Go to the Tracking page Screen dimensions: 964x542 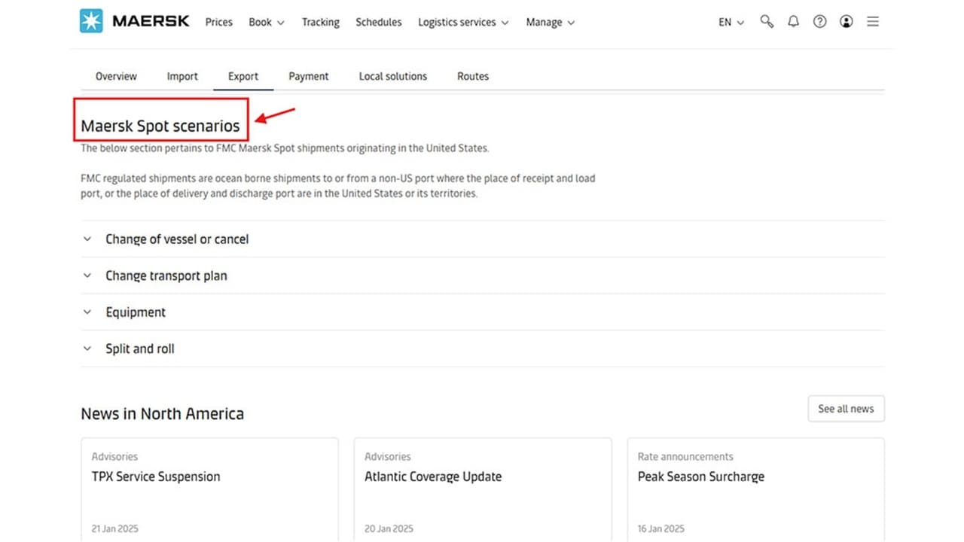tap(320, 23)
